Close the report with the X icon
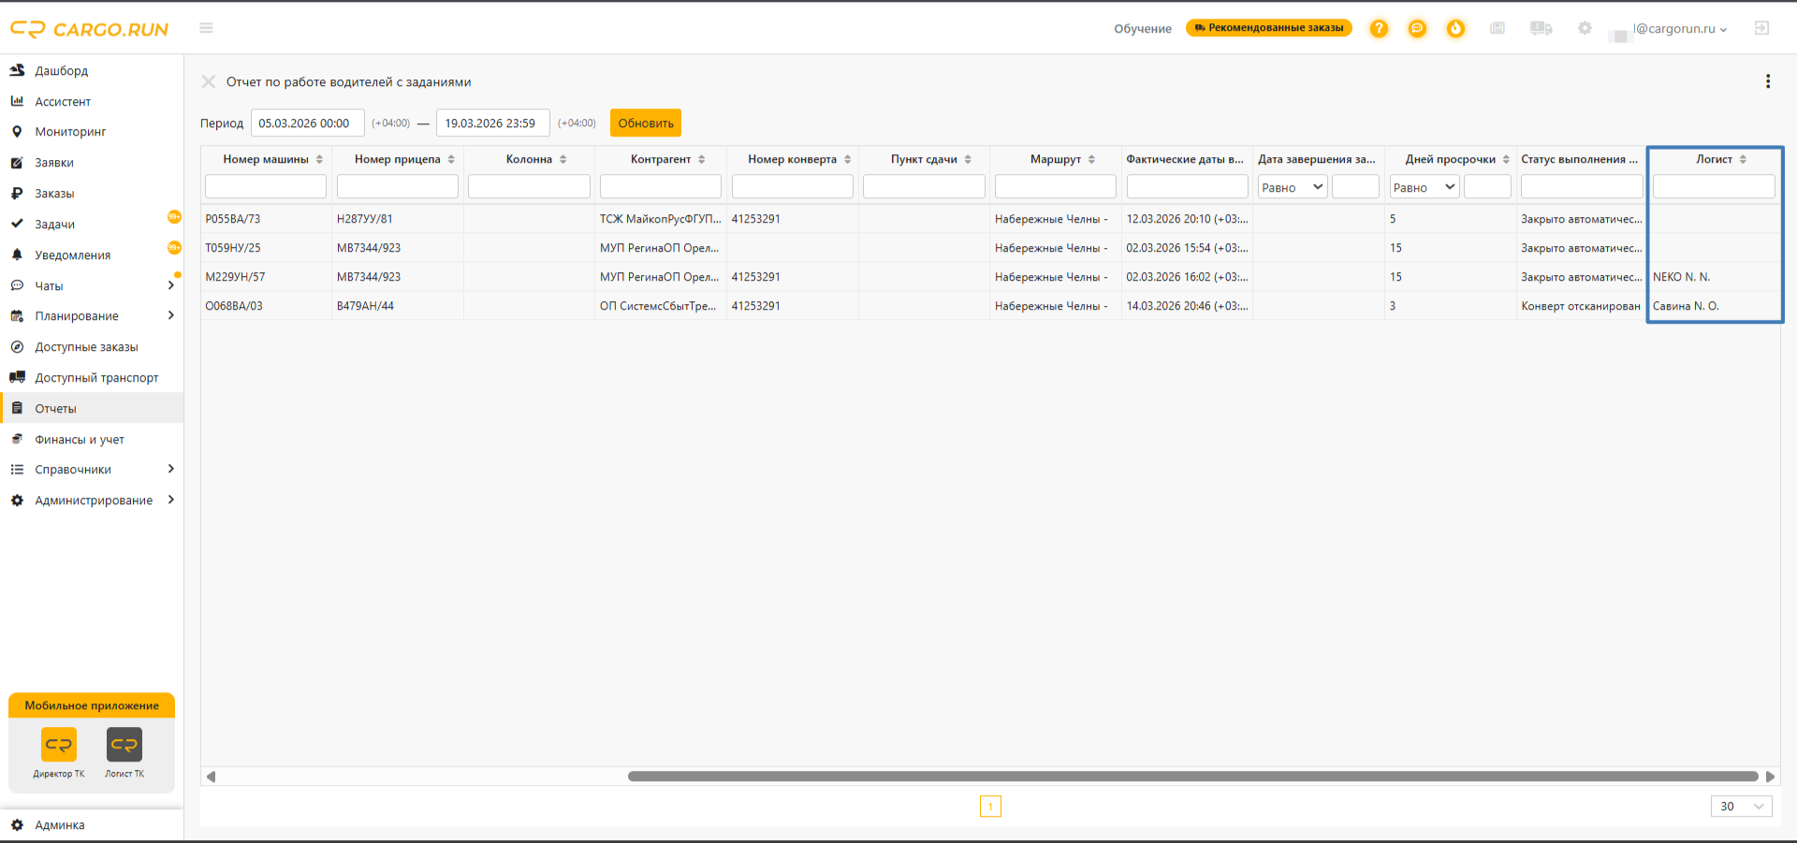Viewport: 1797px width, 843px height. tap(209, 82)
